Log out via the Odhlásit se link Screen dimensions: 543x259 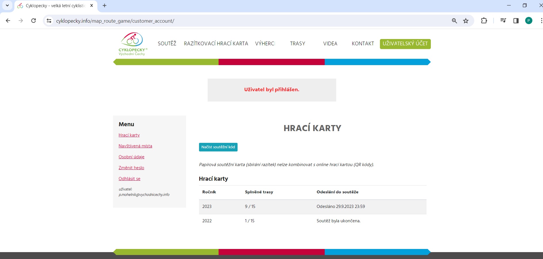pyautogui.click(x=129, y=179)
